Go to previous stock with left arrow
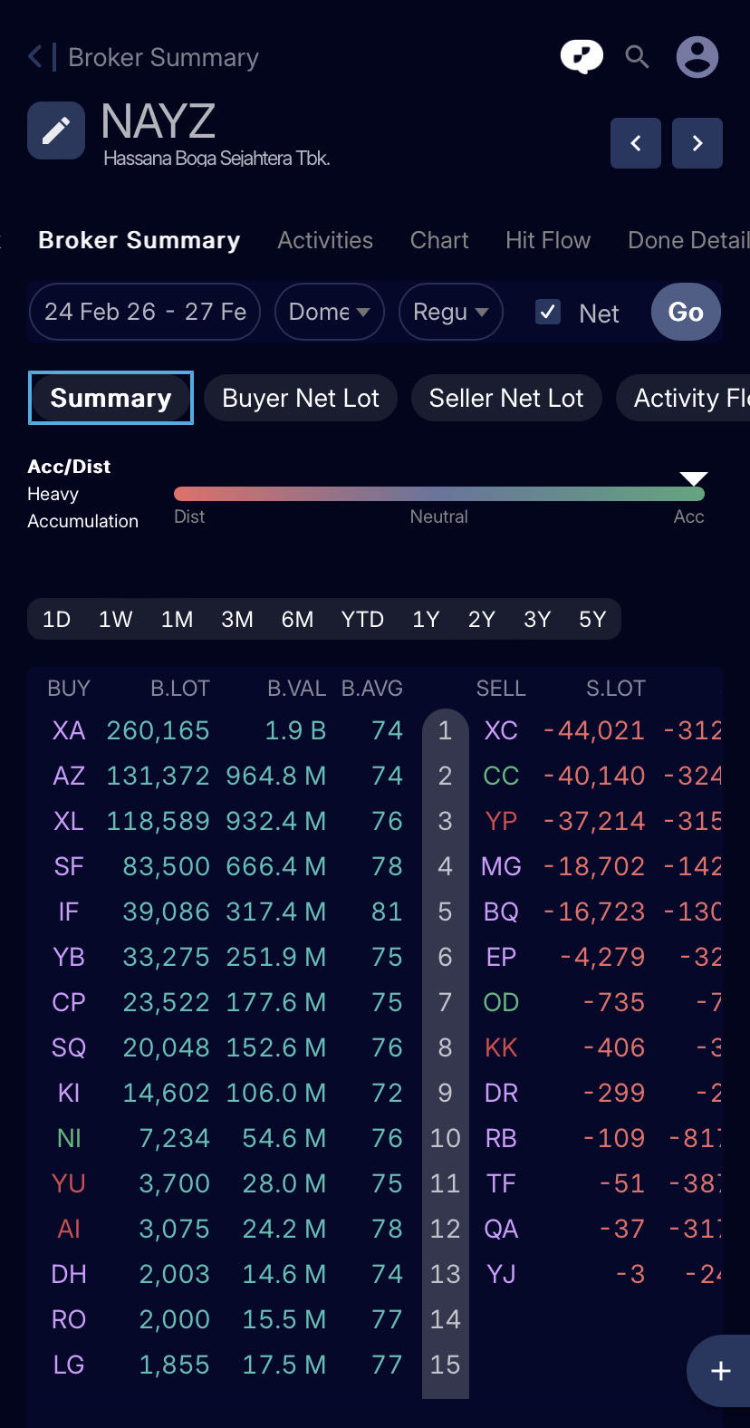 [x=636, y=143]
